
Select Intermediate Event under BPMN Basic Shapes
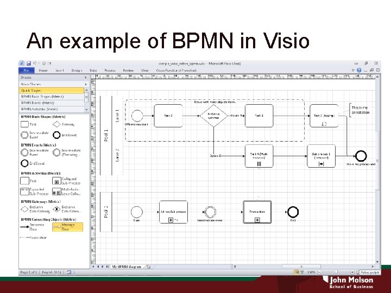(35, 135)
